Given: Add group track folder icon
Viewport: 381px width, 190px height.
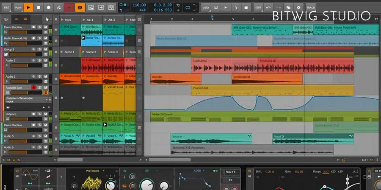Looking at the screenshot, I should [x=246, y=8].
